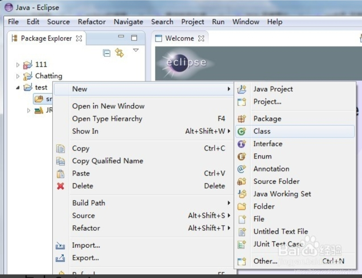Click the Paste clipboard icon
Viewport: 362px width, 278px height.
(60, 173)
